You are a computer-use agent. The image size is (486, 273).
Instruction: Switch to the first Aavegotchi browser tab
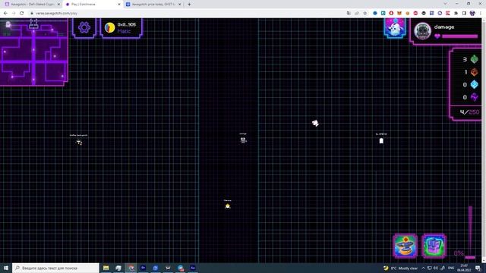coord(31,5)
